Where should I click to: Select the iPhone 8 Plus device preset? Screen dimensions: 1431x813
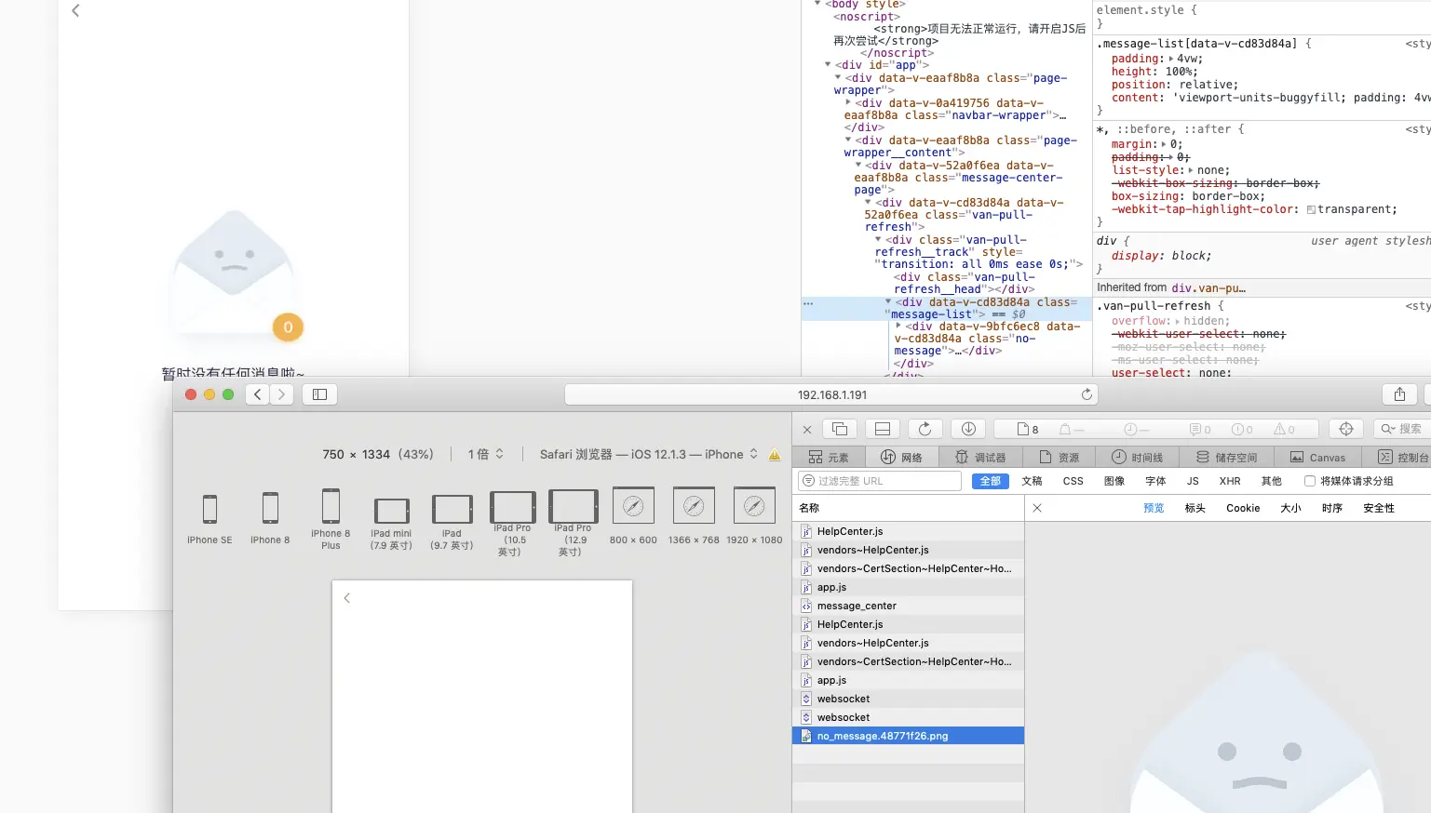tap(331, 519)
